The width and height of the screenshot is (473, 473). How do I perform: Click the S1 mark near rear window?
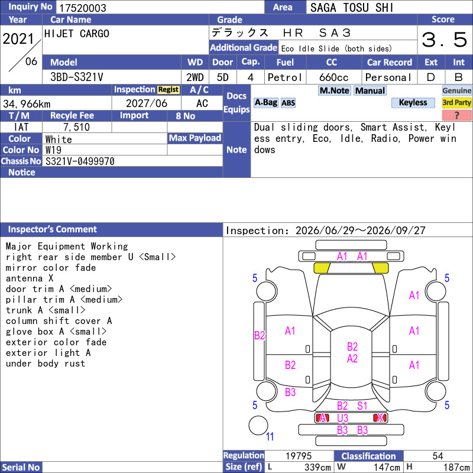point(362,406)
